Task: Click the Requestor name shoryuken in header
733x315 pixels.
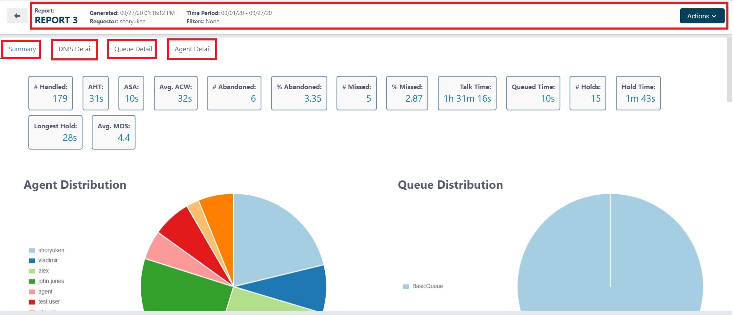Action: (x=133, y=21)
